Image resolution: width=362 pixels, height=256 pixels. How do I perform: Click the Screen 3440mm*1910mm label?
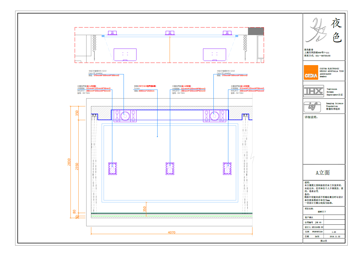coord(145,88)
